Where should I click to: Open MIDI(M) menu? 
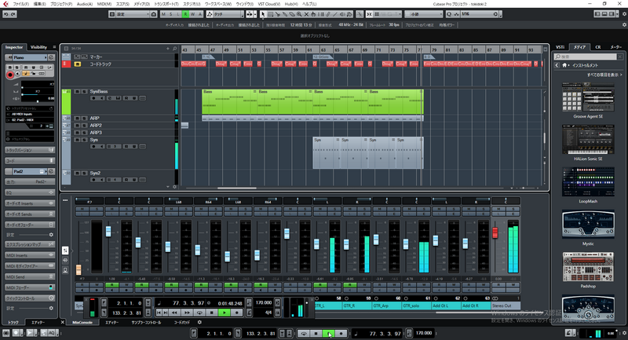104,4
